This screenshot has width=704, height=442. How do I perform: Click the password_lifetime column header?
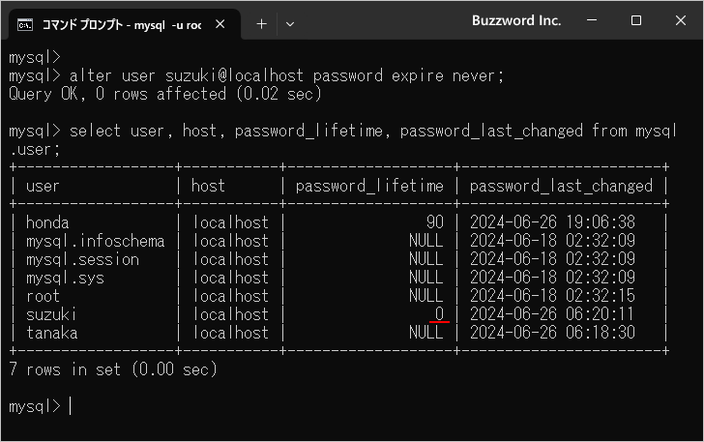(x=369, y=186)
